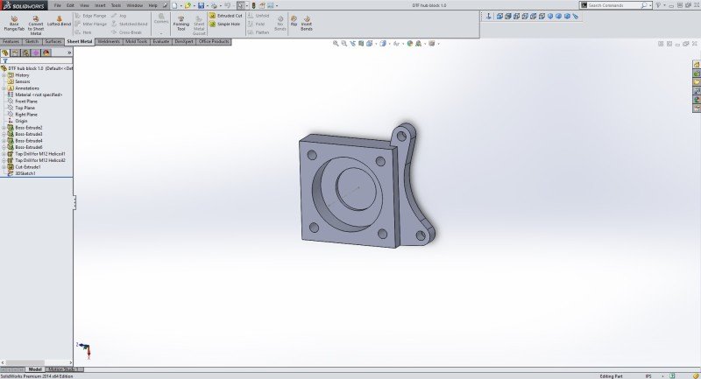Click the Print icon
Viewport: 701px width, 379px height.
[214, 5]
